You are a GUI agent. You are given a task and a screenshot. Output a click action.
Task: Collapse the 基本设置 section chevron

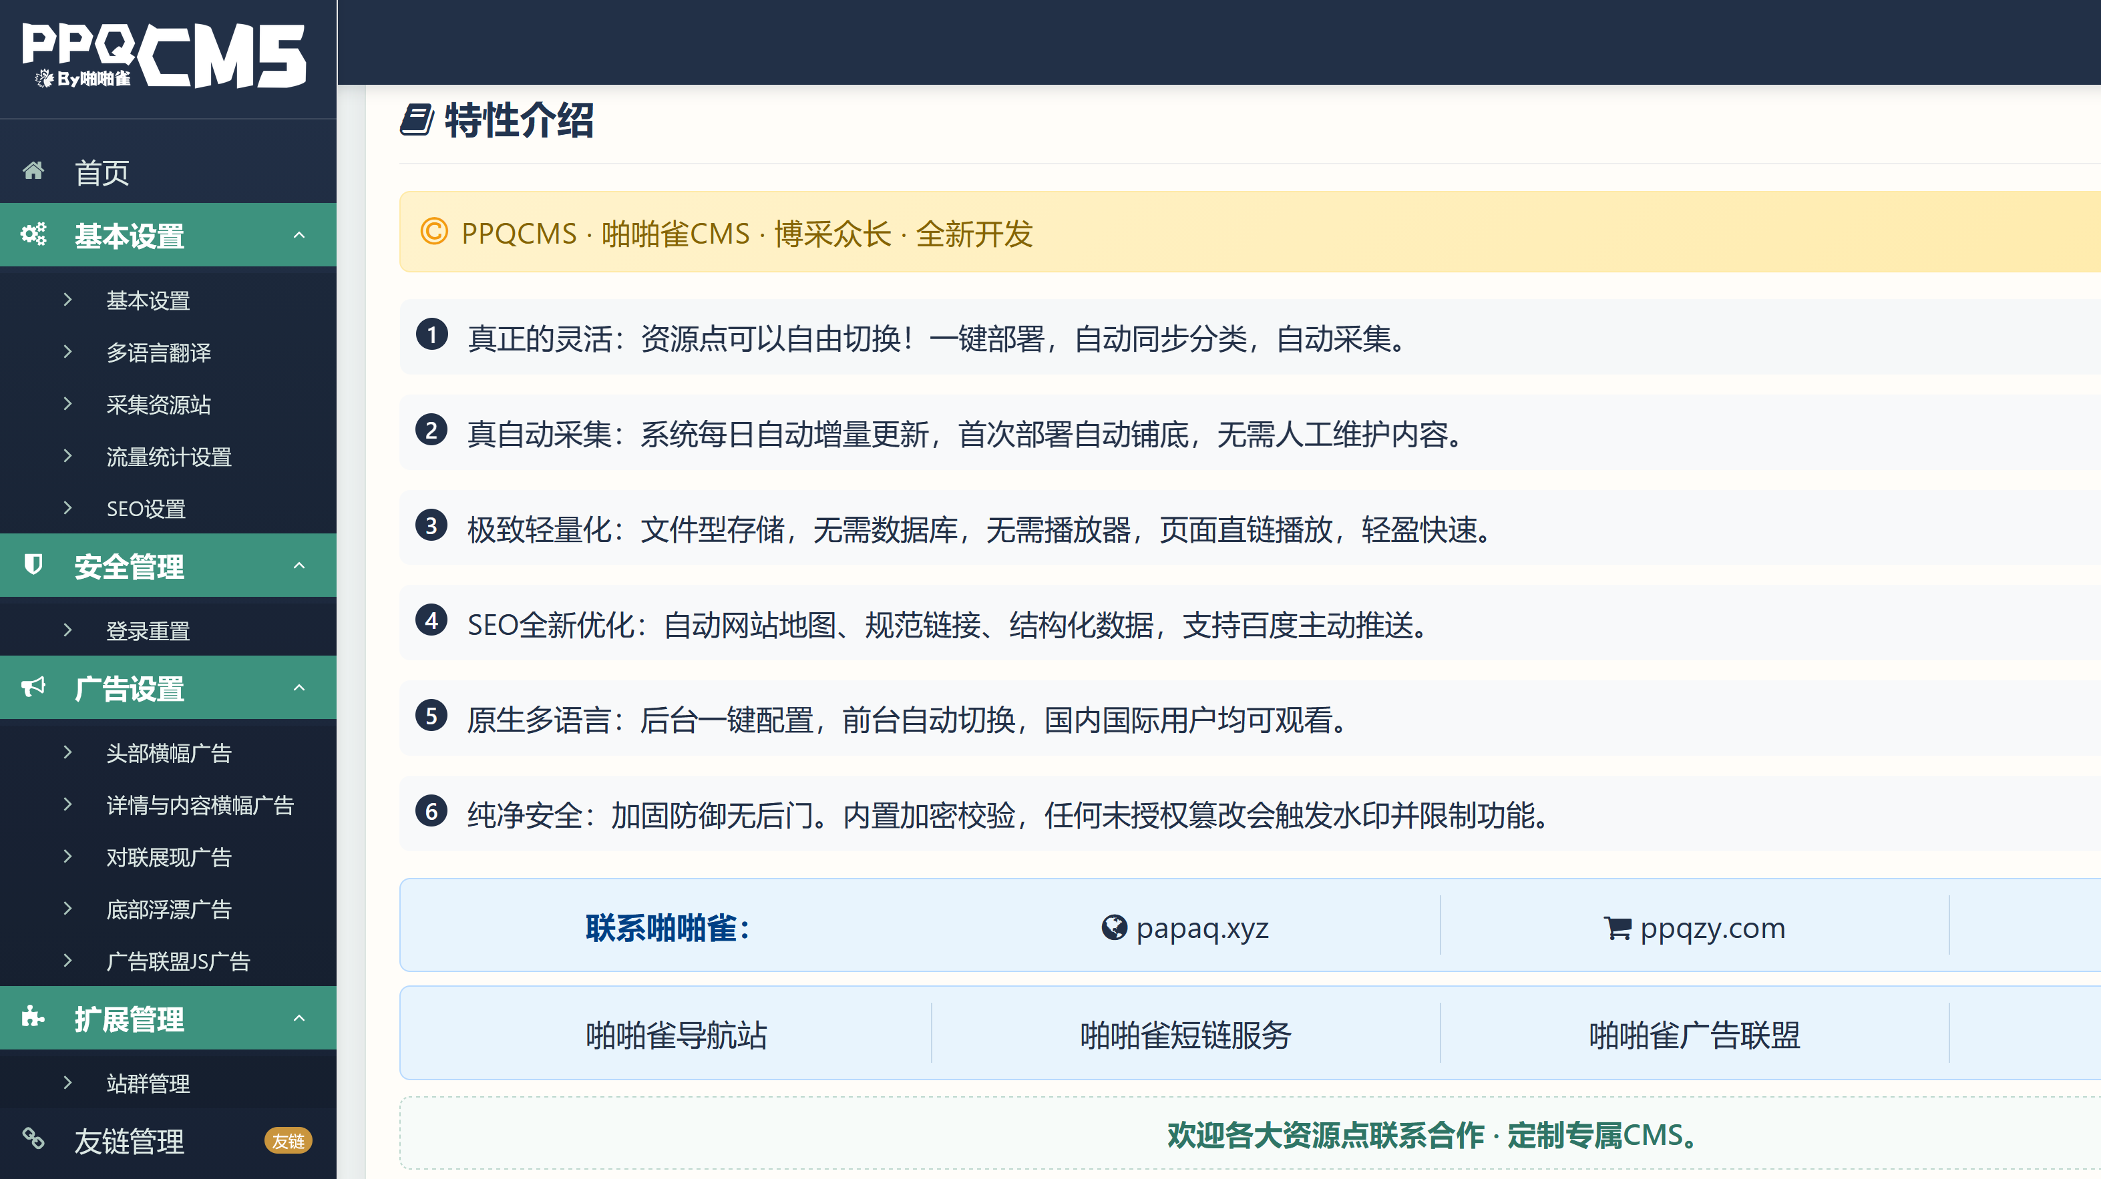point(299,235)
